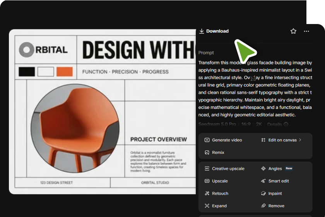This screenshot has width=325, height=217.
Task: Click the Inpaint dashed-circle icon
Action: 263,193
